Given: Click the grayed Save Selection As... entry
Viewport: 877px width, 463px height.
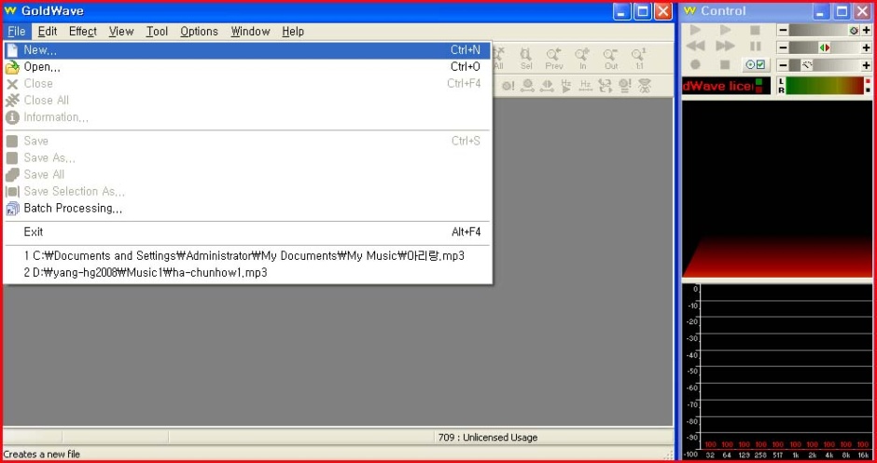Looking at the screenshot, I should (x=247, y=192).
